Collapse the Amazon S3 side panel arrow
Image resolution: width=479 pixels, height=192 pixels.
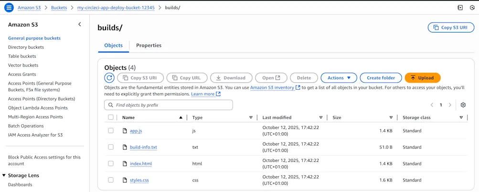(x=80, y=24)
